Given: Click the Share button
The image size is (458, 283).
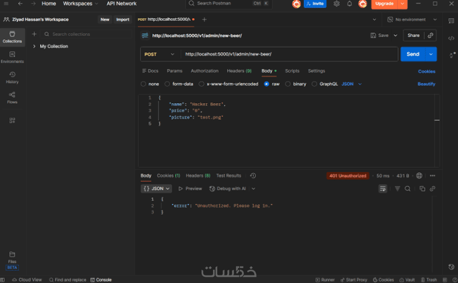Looking at the screenshot, I should coord(413,36).
